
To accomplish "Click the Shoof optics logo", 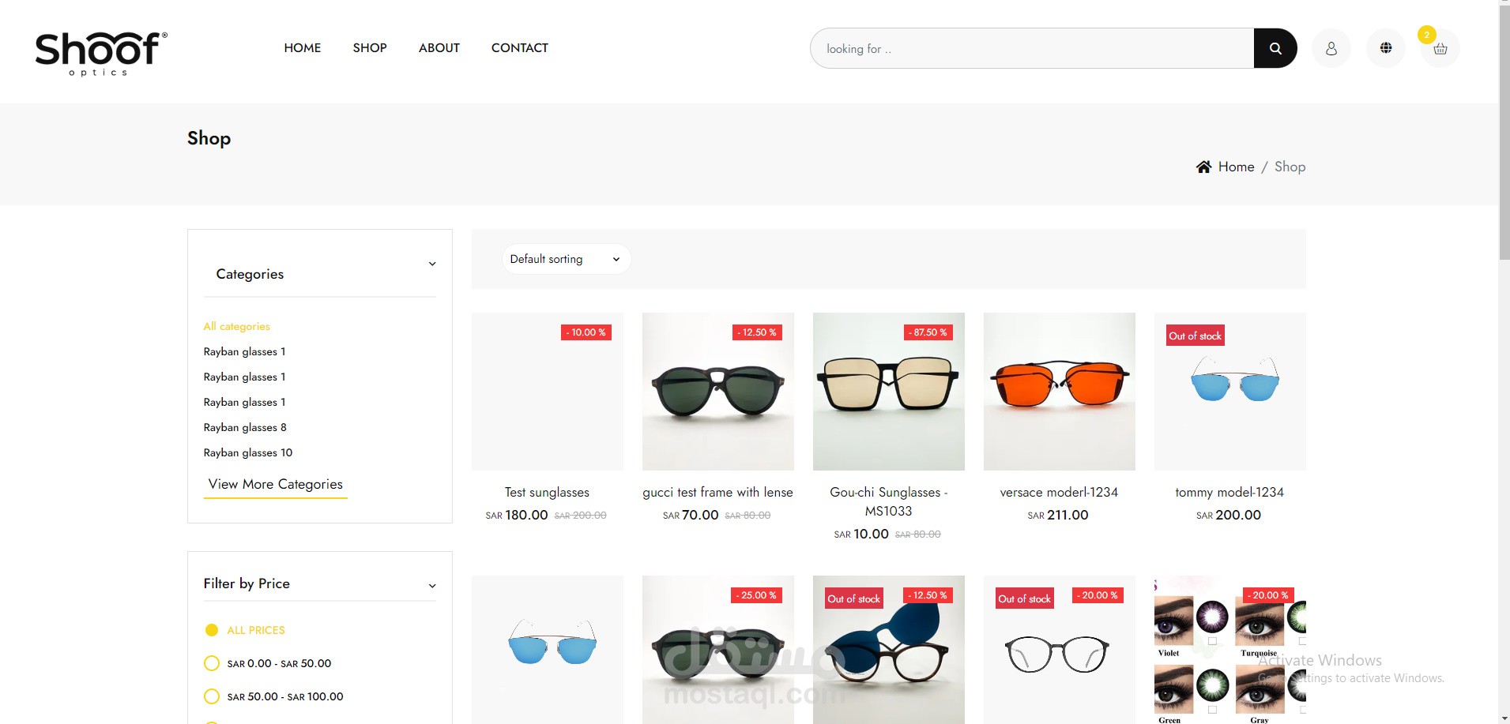I will (x=101, y=54).
